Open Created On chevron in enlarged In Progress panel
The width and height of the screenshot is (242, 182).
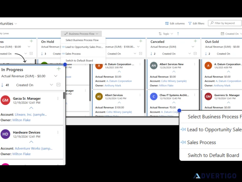51,85
